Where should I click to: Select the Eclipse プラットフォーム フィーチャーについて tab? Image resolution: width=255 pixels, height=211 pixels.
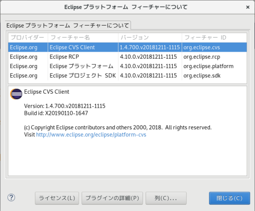point(68,26)
